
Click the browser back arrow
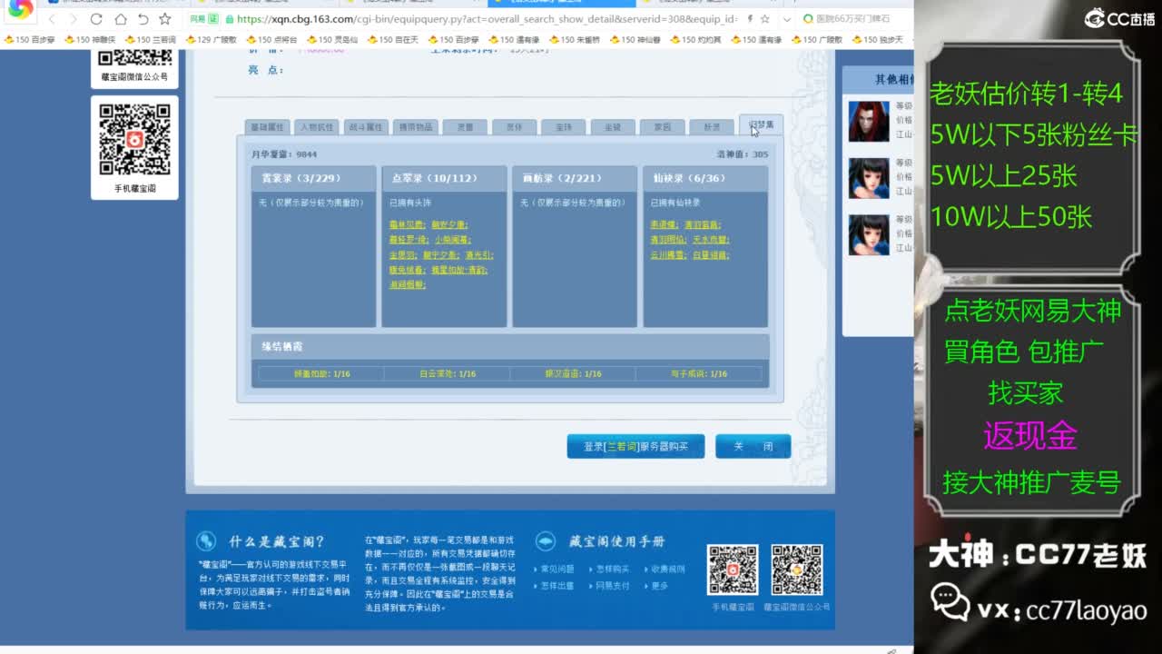tap(52, 19)
